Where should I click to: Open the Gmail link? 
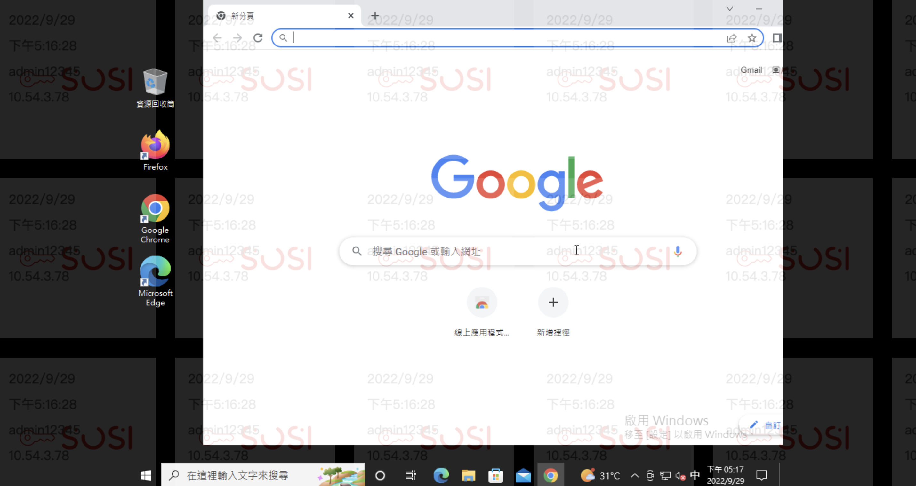click(751, 70)
